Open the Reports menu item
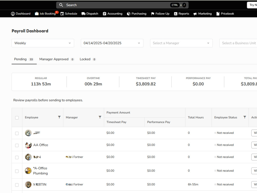This screenshot has width=257, height=193. point(181,14)
